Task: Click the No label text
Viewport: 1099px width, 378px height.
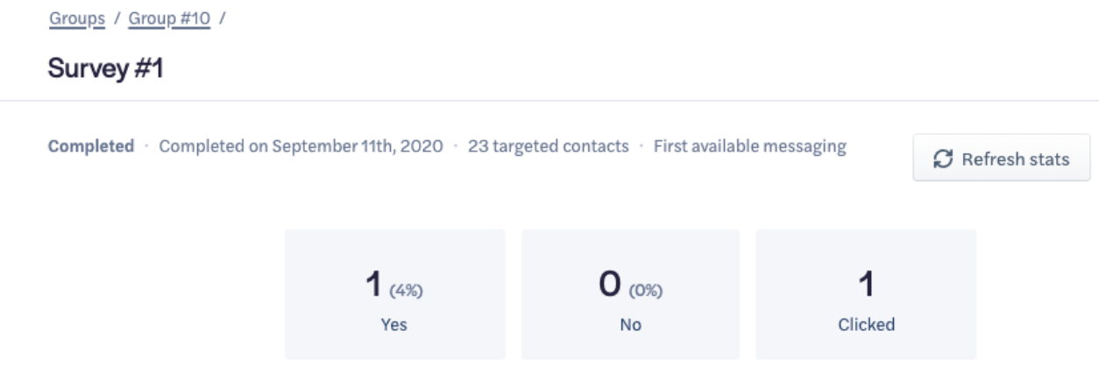Action: (x=630, y=325)
